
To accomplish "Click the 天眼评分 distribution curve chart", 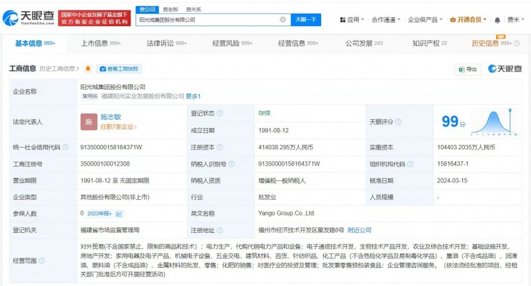I will tap(494, 122).
